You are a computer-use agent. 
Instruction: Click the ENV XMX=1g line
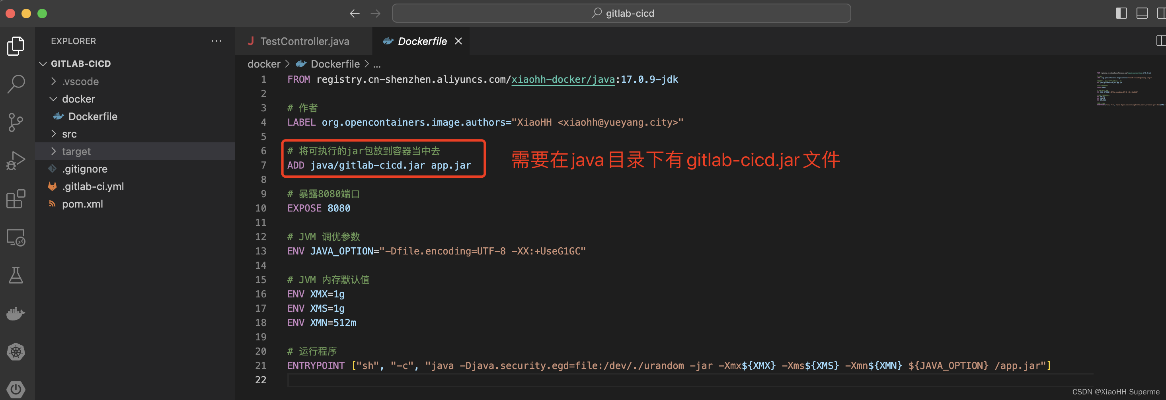[x=316, y=294]
